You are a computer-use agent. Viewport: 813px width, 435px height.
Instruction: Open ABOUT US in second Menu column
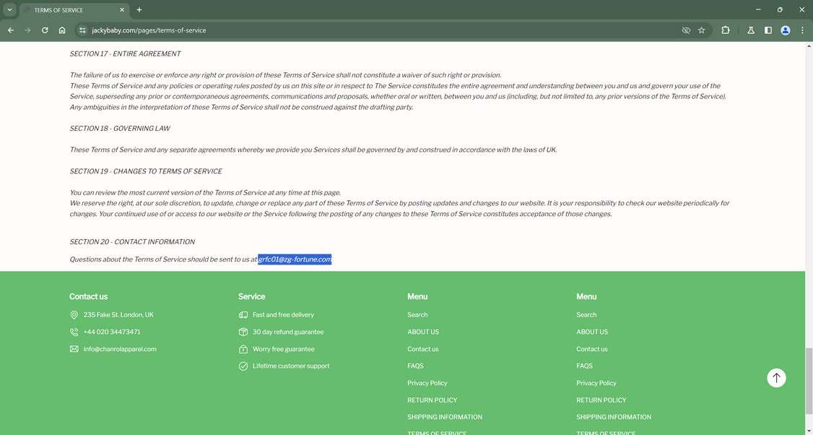coord(592,332)
